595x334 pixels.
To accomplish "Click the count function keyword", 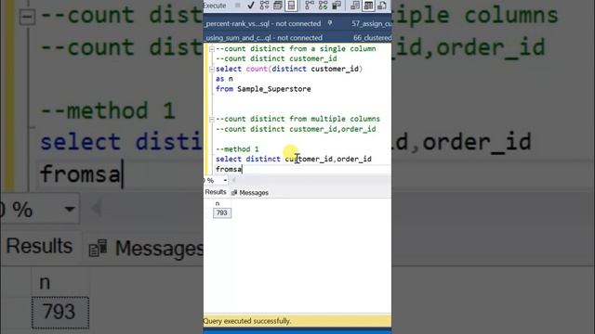I will (257, 69).
